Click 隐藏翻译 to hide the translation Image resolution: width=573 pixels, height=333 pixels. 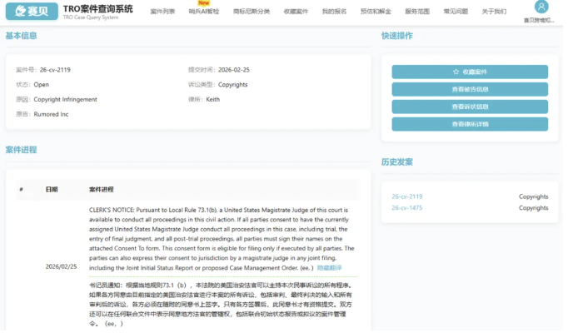329,268
